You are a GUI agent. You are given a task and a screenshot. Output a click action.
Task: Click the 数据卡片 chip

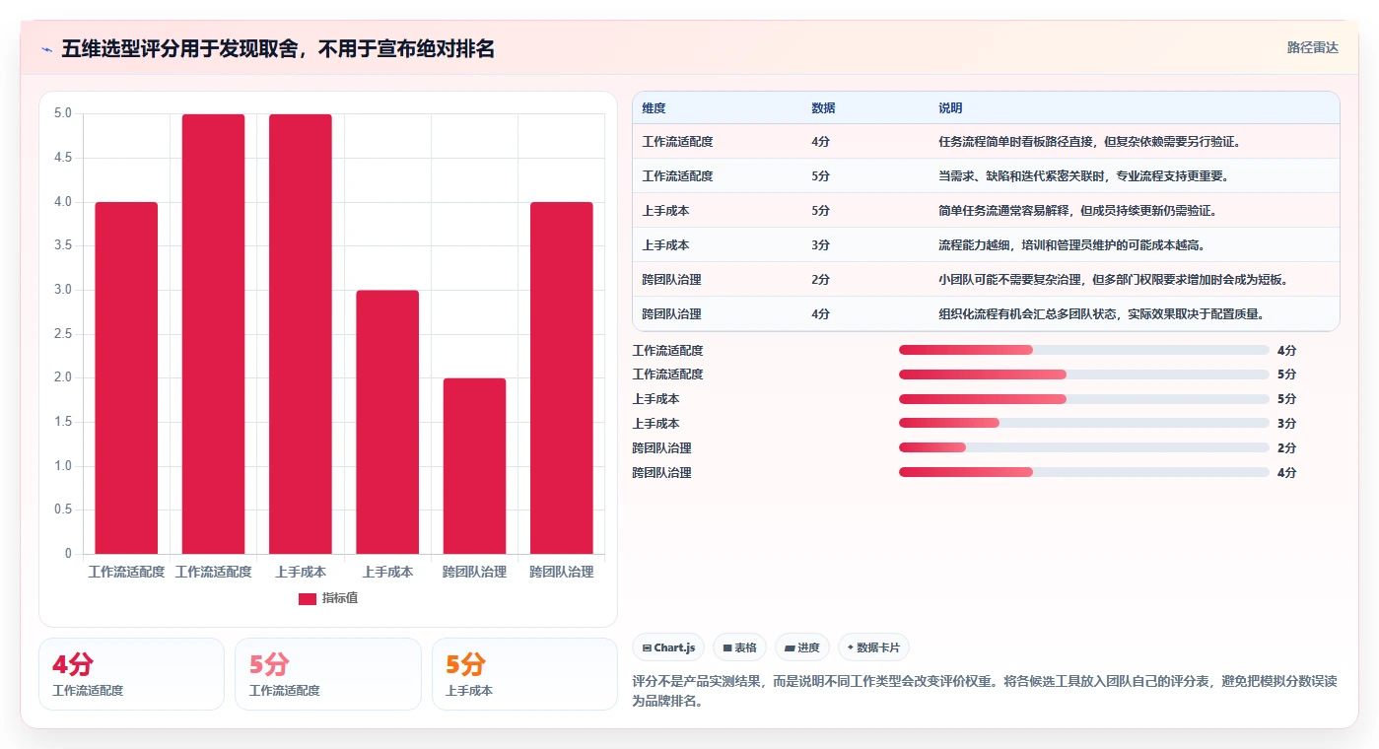point(873,647)
